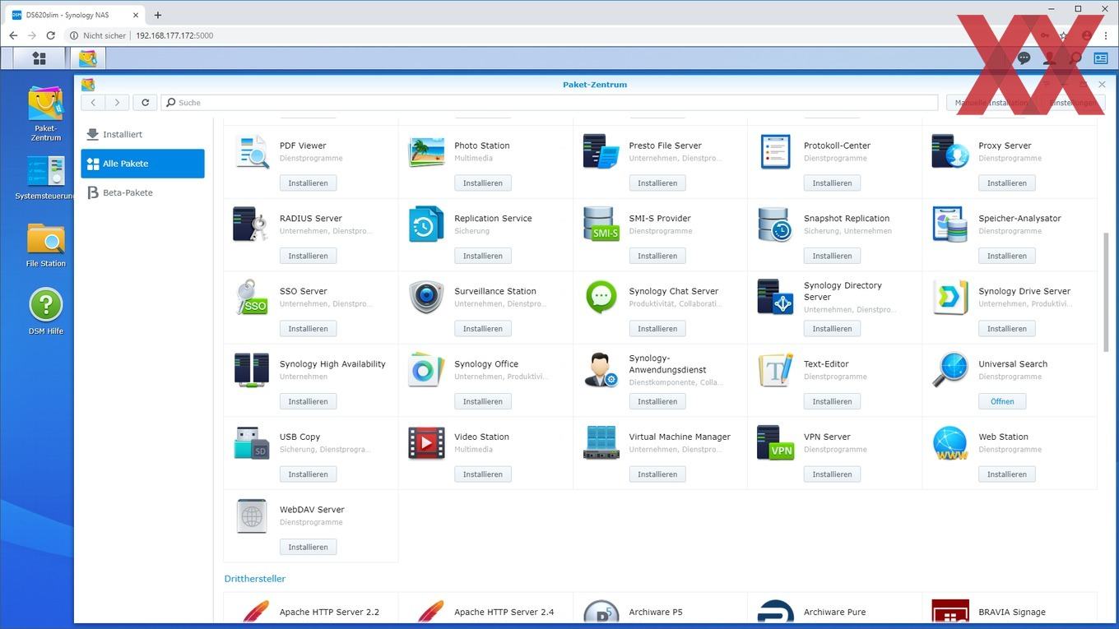This screenshot has width=1119, height=629.
Task: Open the DSM main menu grid icon
Action: 39,58
